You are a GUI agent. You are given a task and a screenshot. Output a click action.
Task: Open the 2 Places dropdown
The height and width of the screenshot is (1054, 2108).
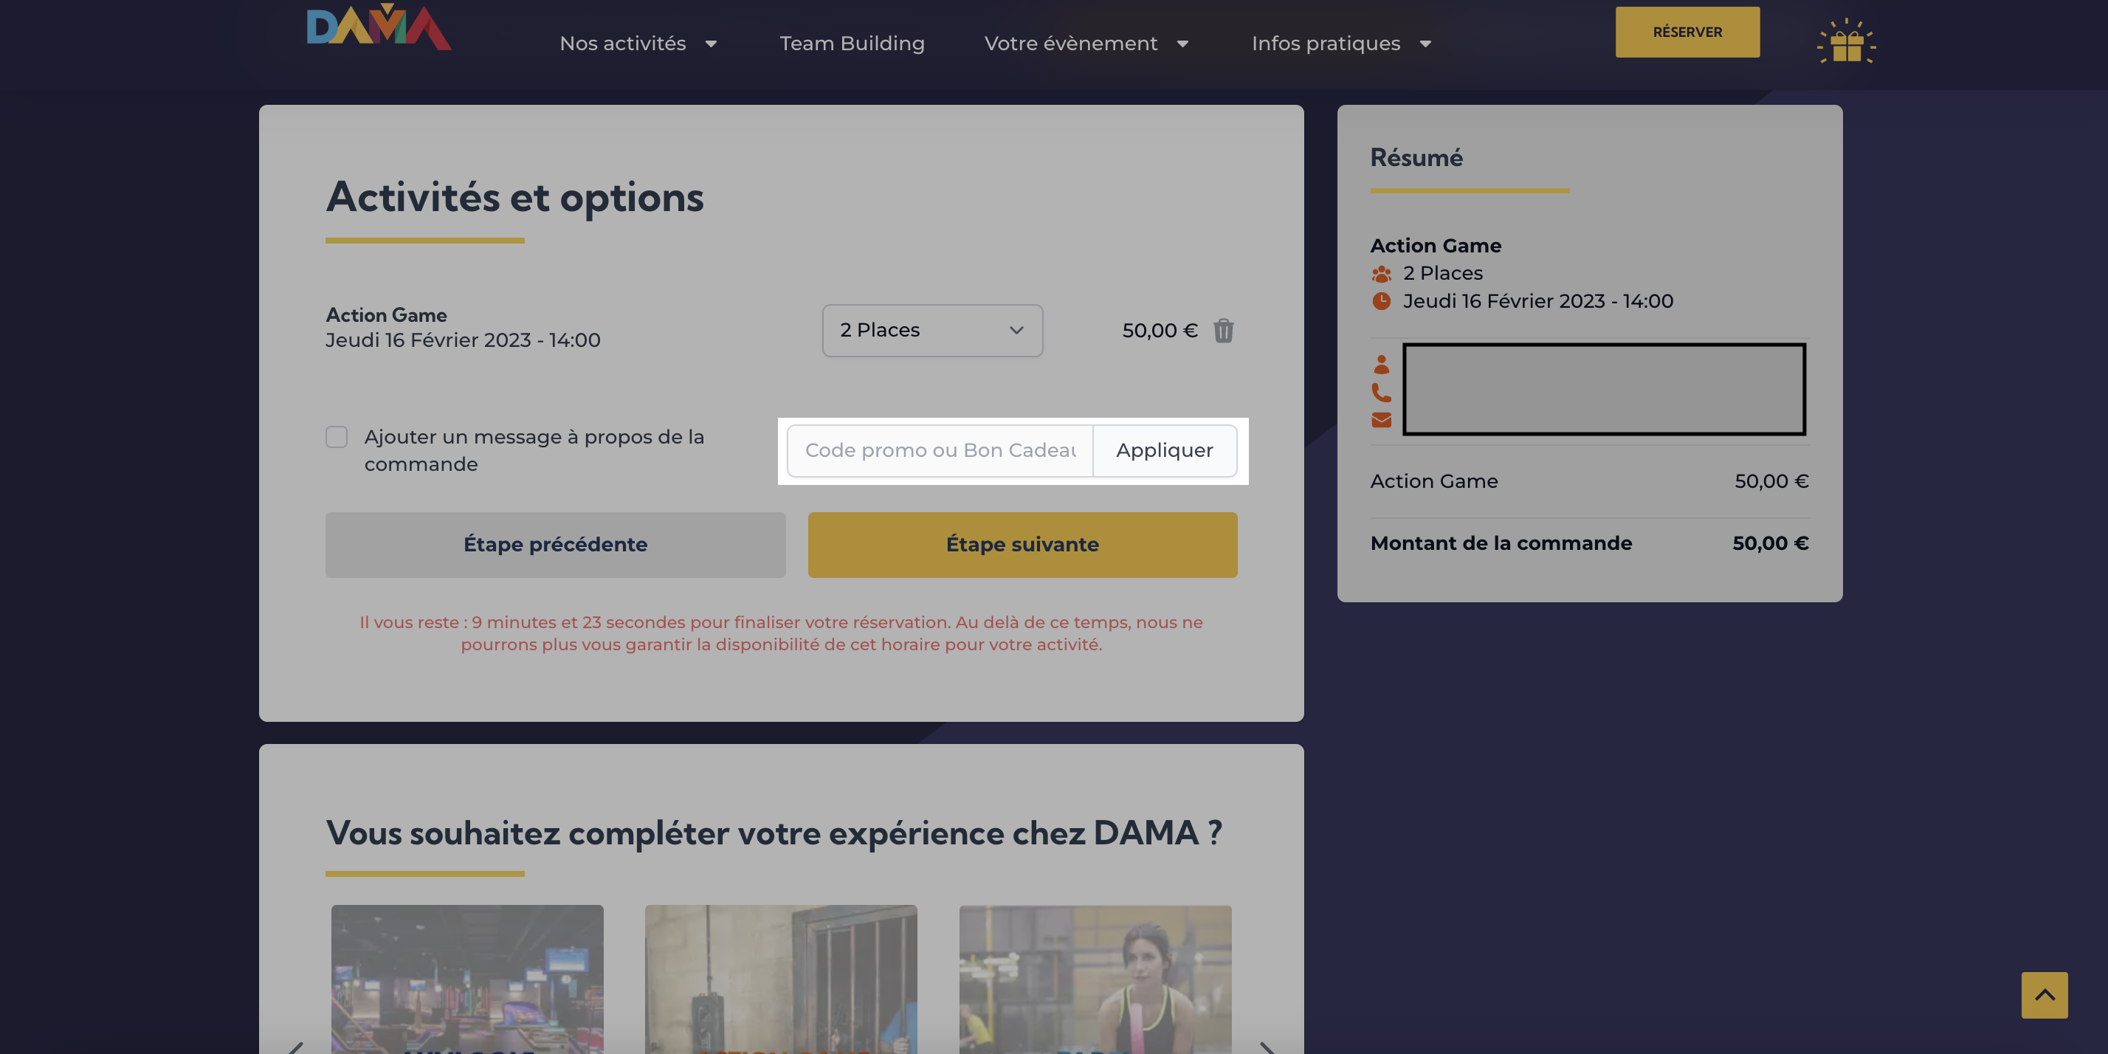pyautogui.click(x=932, y=331)
